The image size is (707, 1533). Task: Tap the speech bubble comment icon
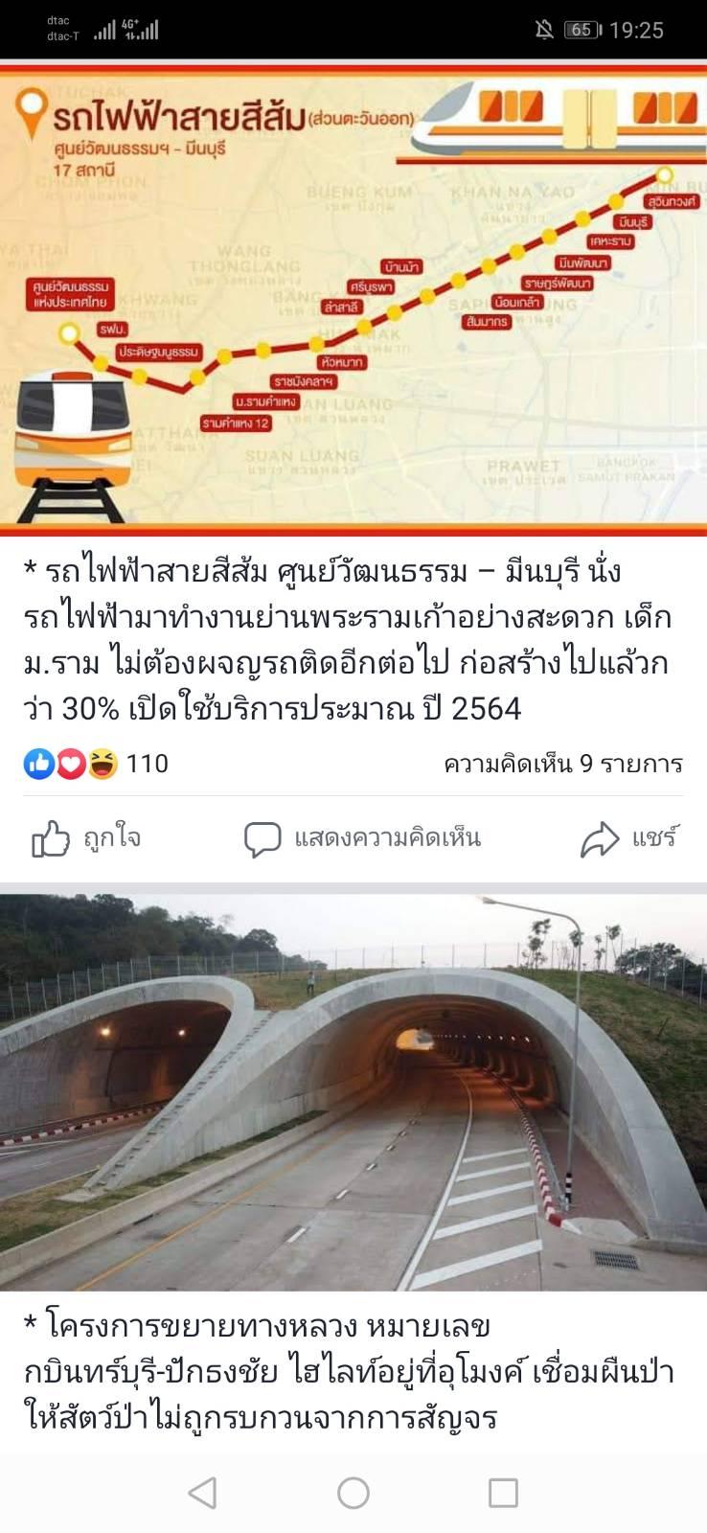[x=262, y=839]
